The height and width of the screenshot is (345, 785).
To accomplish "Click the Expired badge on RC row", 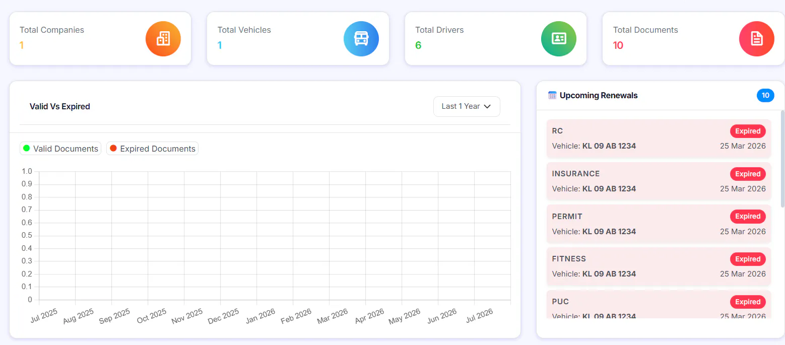I will point(748,131).
